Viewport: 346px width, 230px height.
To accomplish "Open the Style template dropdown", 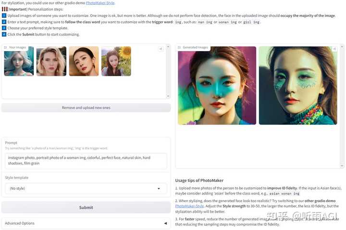I will 86,189.
